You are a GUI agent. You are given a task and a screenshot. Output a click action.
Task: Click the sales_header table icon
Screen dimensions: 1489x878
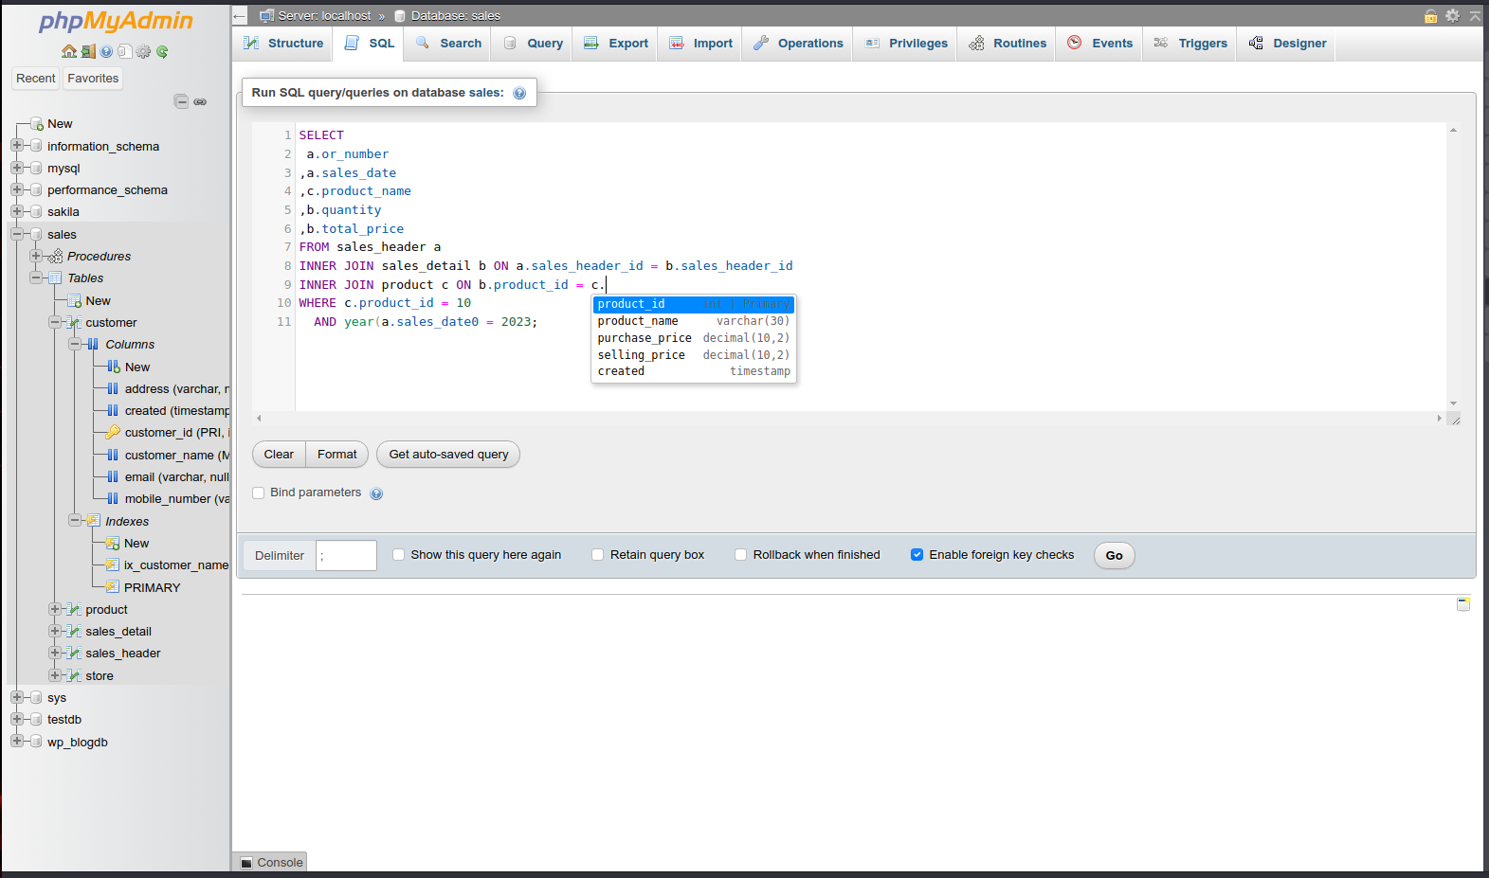(74, 653)
